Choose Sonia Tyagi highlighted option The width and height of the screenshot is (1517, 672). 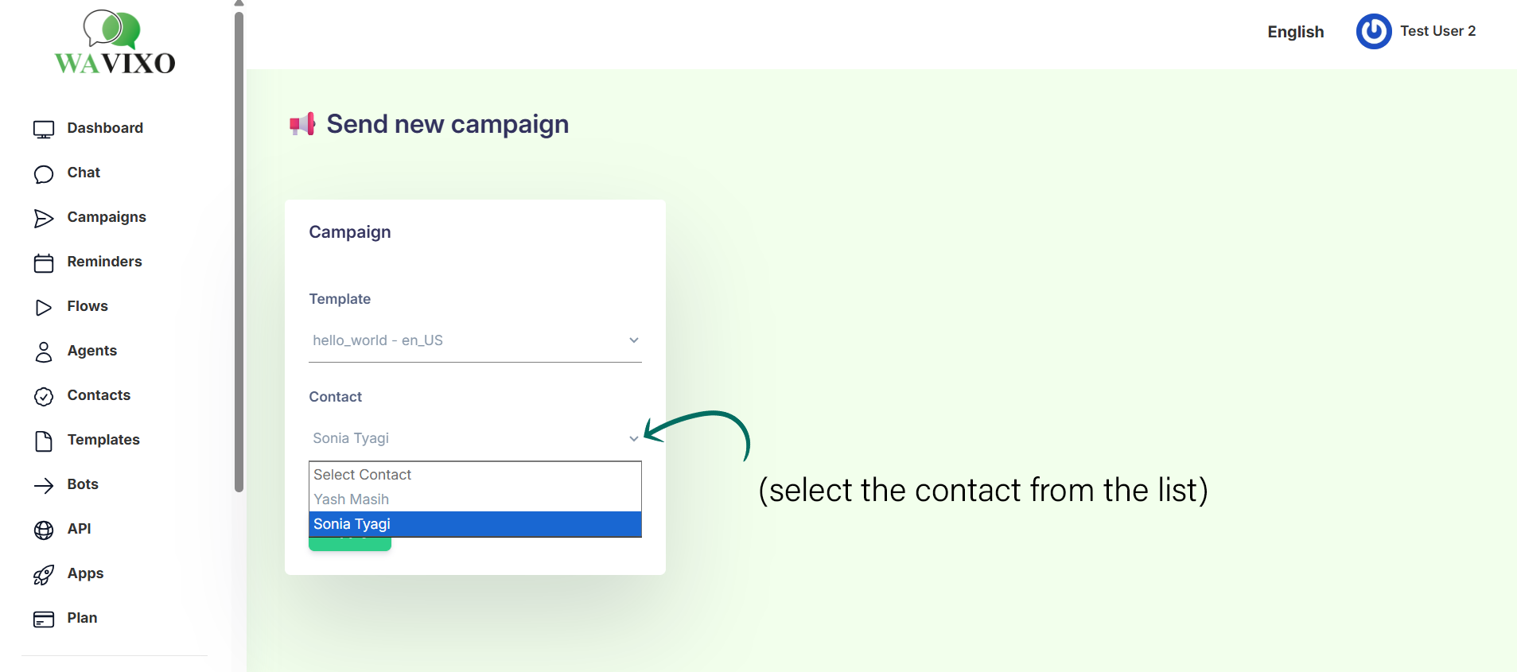[474, 524]
